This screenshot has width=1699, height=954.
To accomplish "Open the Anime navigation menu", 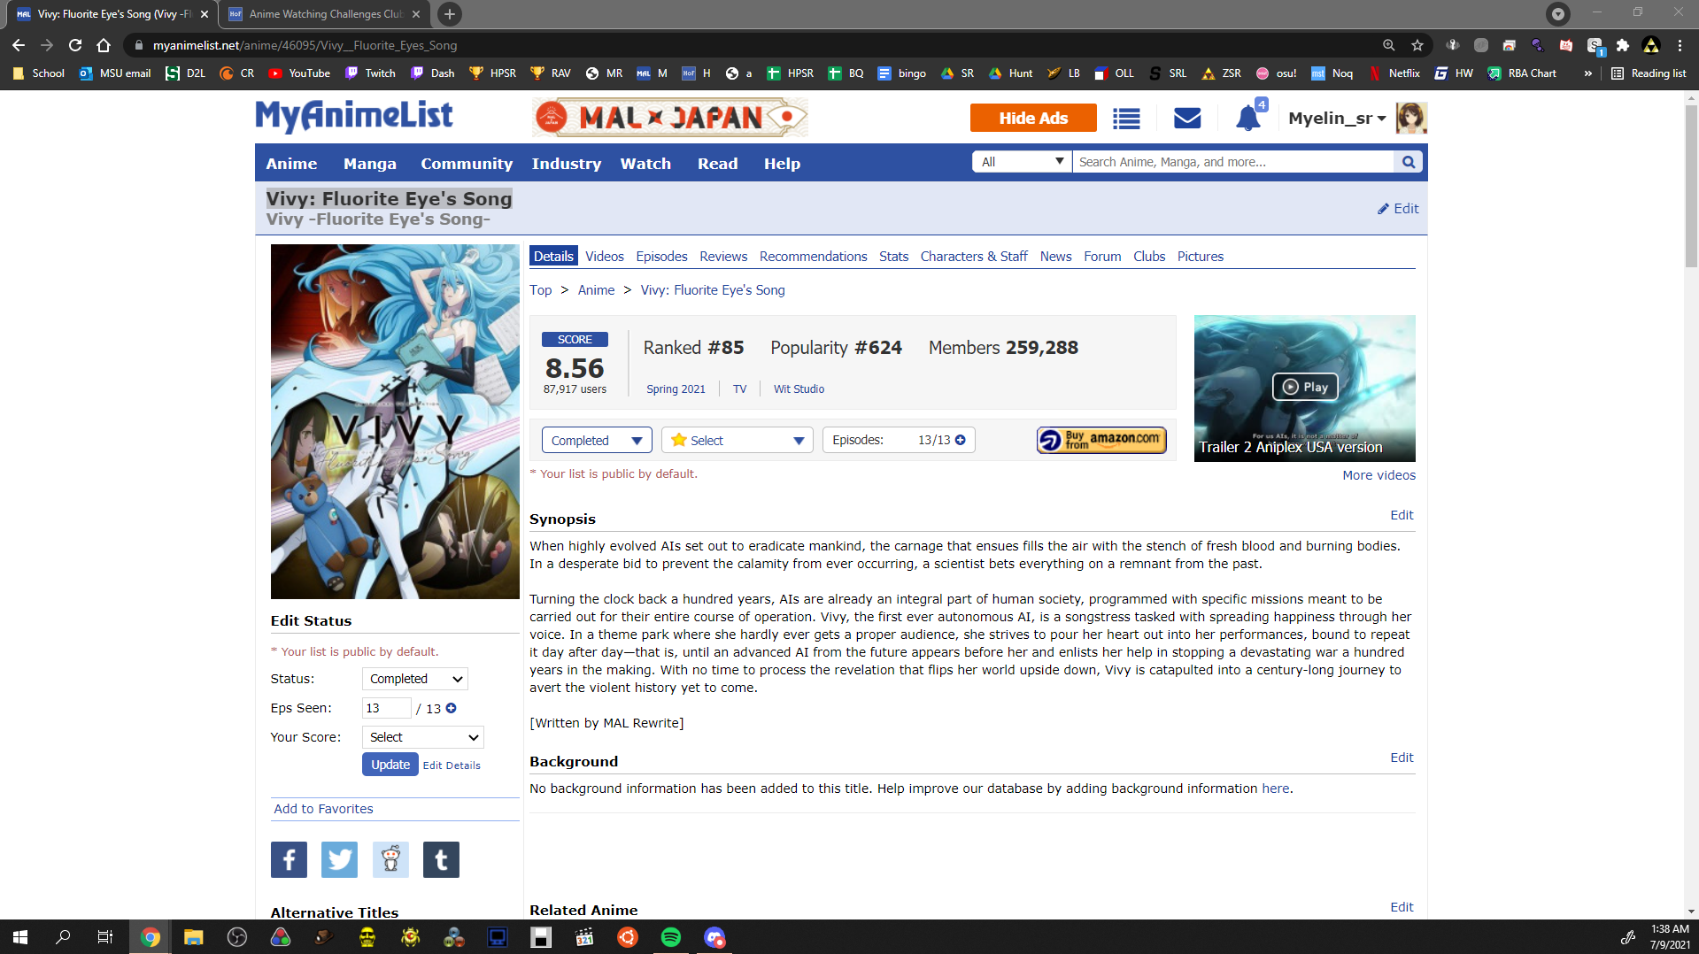I will (291, 164).
